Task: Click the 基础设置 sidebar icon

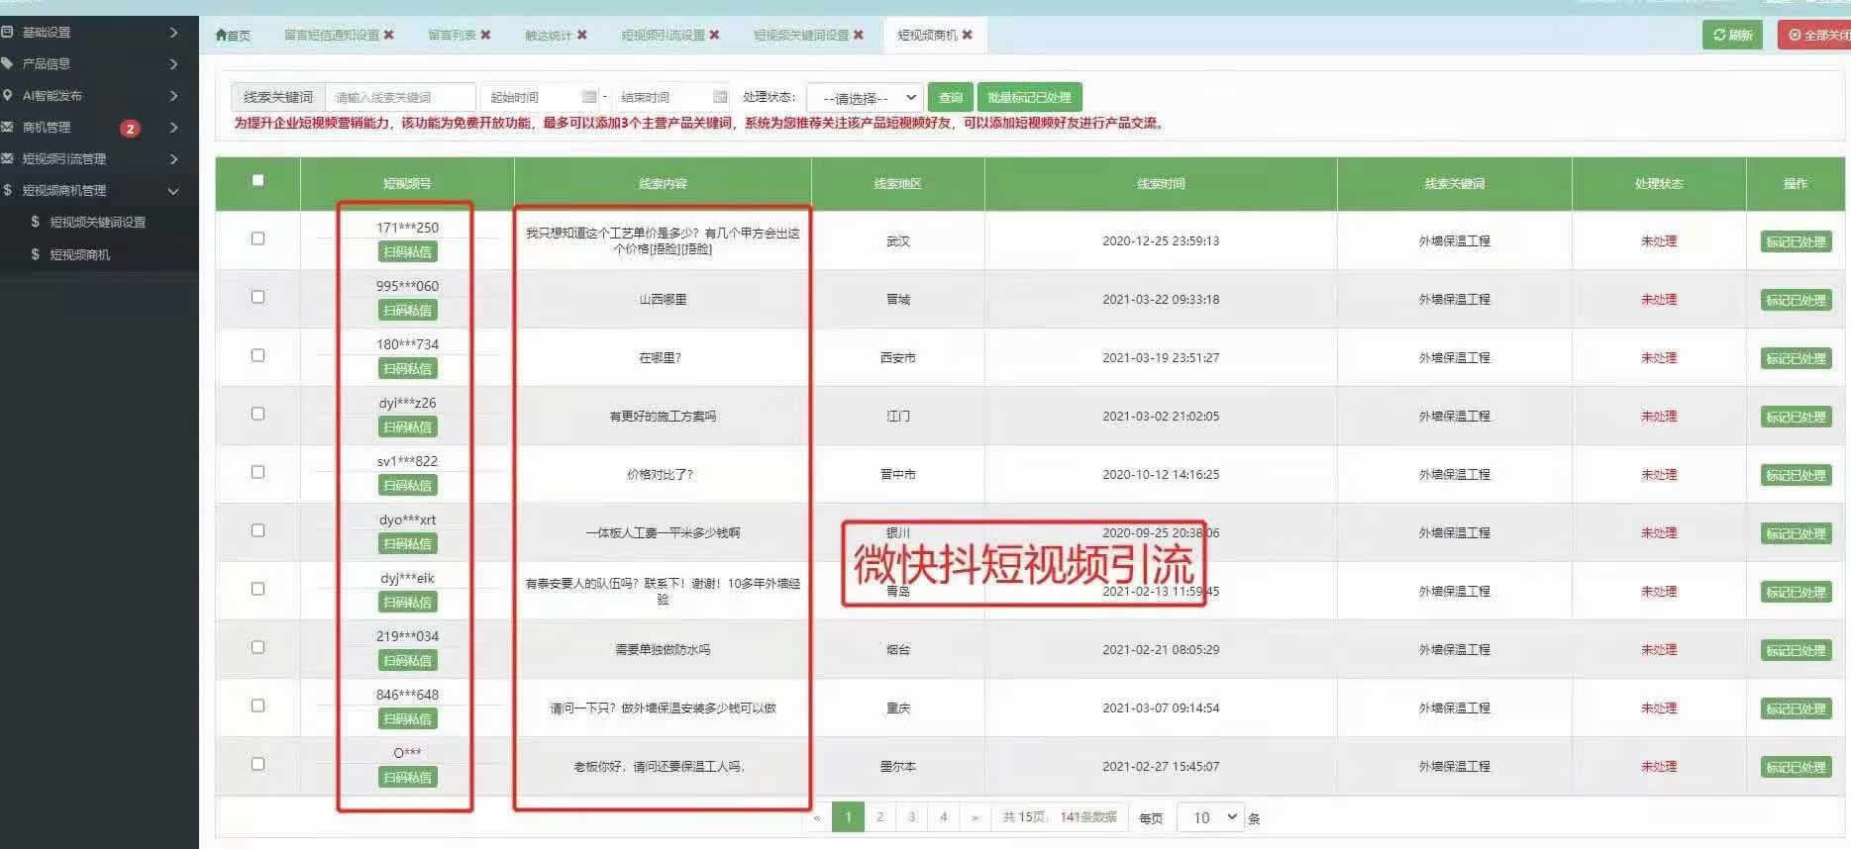Action: pos(7,32)
